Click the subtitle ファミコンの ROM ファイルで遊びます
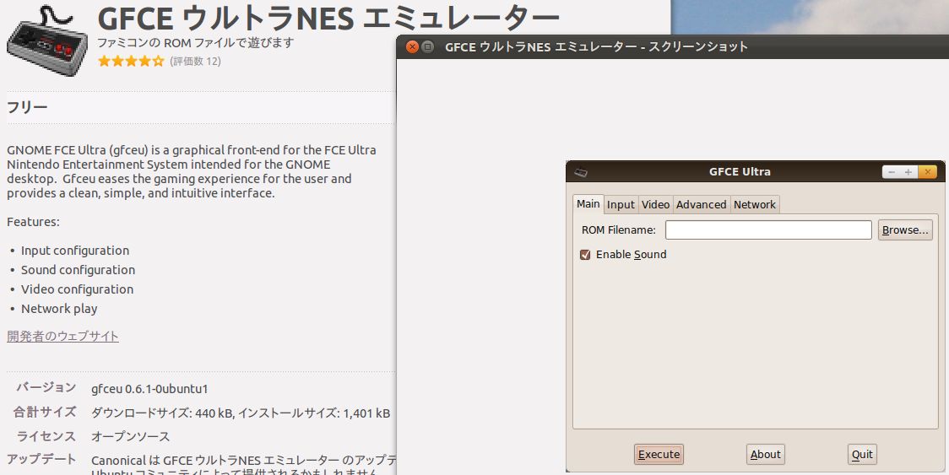The image size is (949, 475). click(x=196, y=43)
